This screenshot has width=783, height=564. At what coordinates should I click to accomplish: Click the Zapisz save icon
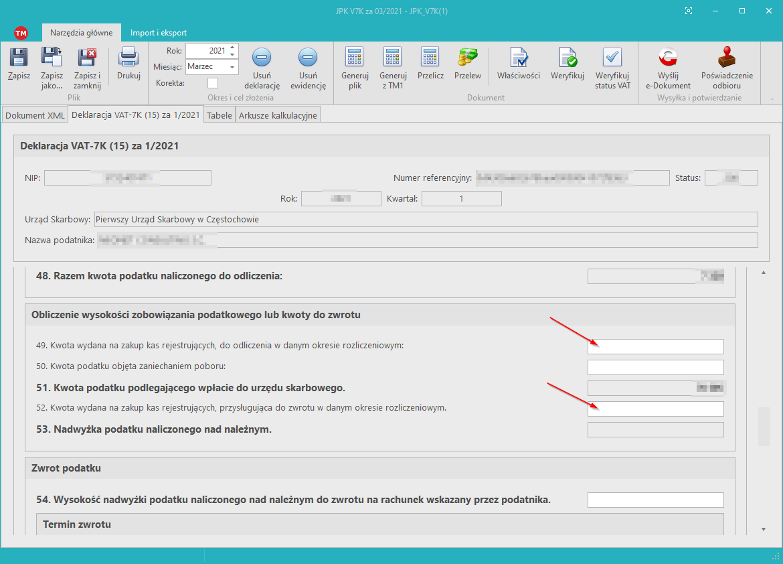tap(19, 58)
